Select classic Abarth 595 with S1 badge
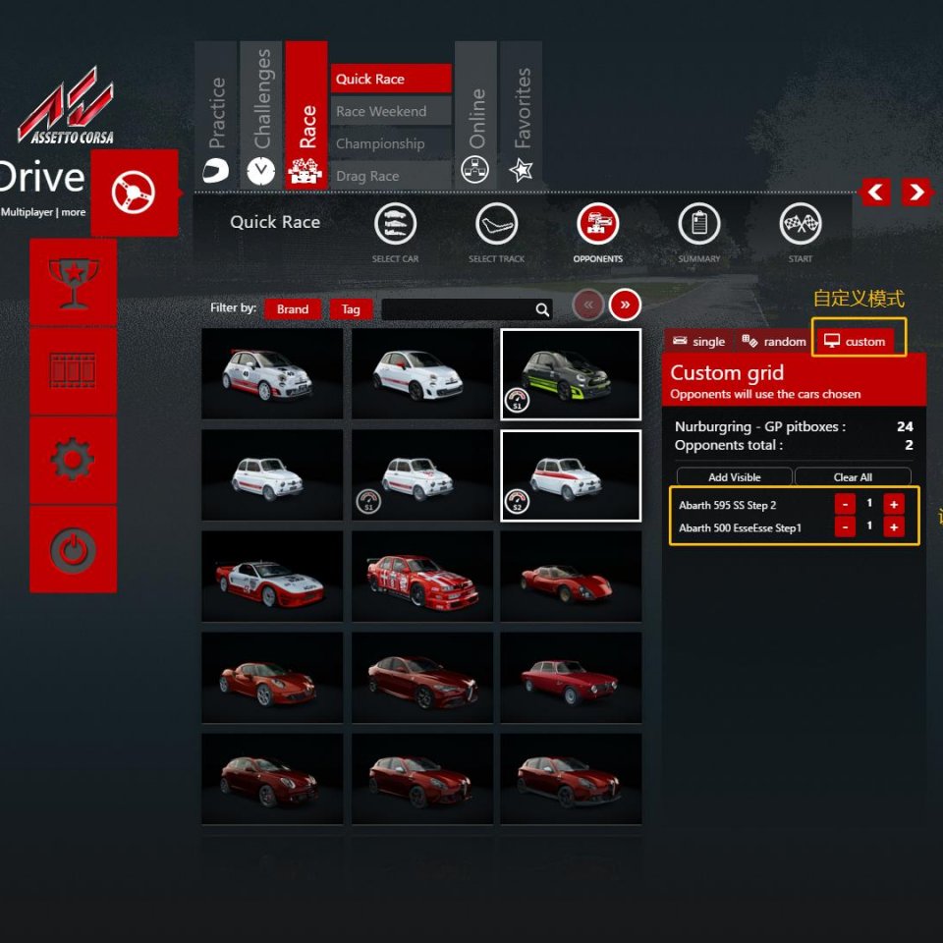The image size is (943, 943). coord(421,474)
